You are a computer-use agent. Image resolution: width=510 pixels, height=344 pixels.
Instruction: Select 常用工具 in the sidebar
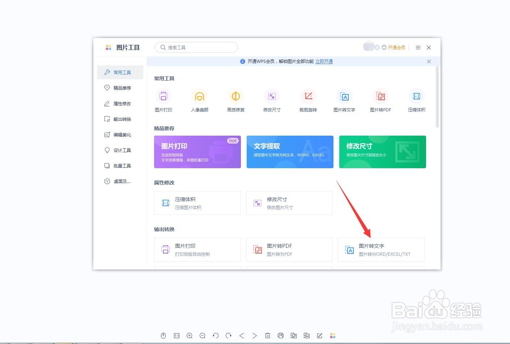[120, 72]
